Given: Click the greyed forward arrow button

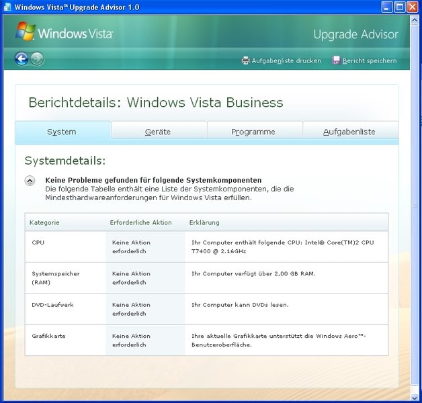Looking at the screenshot, I should pos(37,58).
